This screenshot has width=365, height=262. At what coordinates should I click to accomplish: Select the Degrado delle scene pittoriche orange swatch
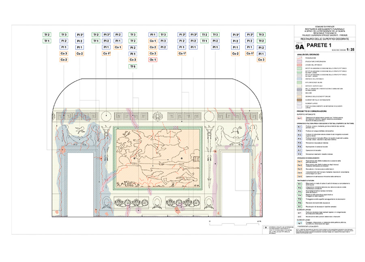299,96
